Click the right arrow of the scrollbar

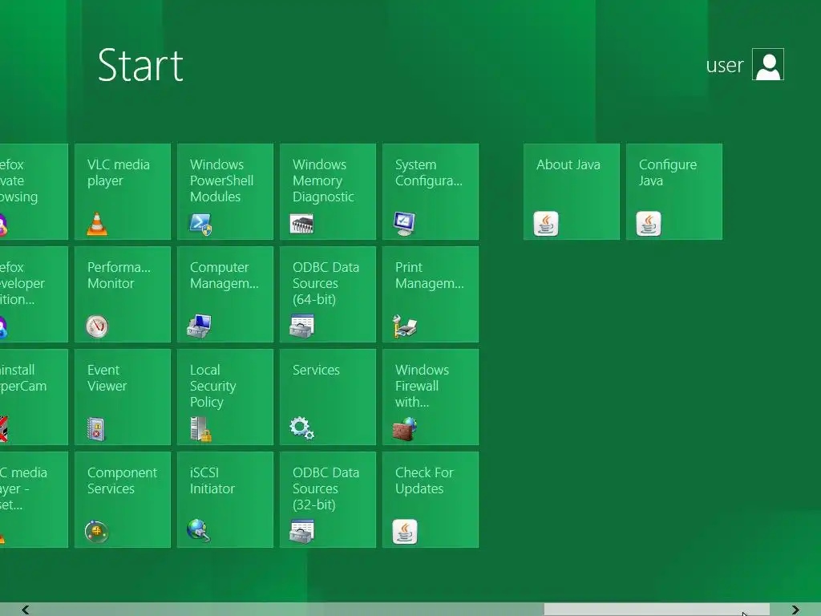tap(795, 610)
